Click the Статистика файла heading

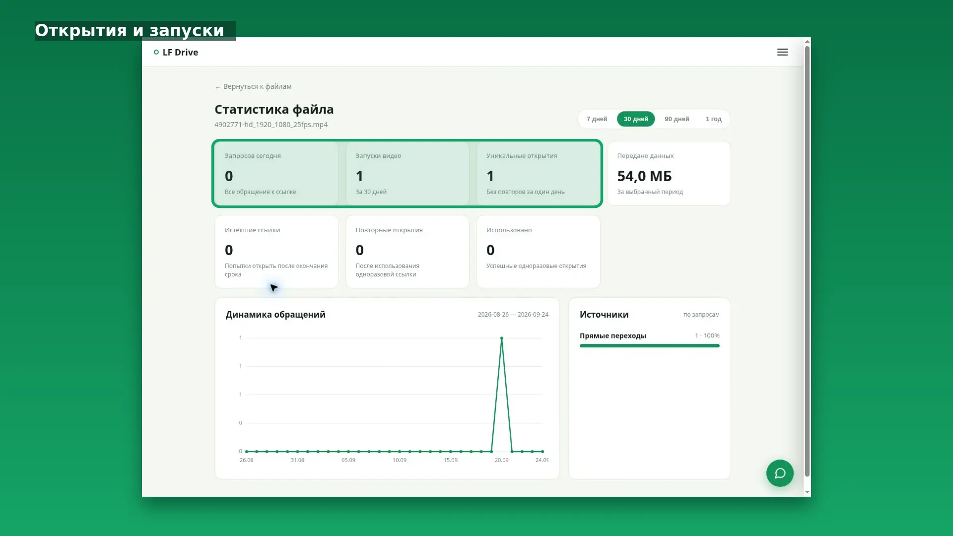[274, 109]
